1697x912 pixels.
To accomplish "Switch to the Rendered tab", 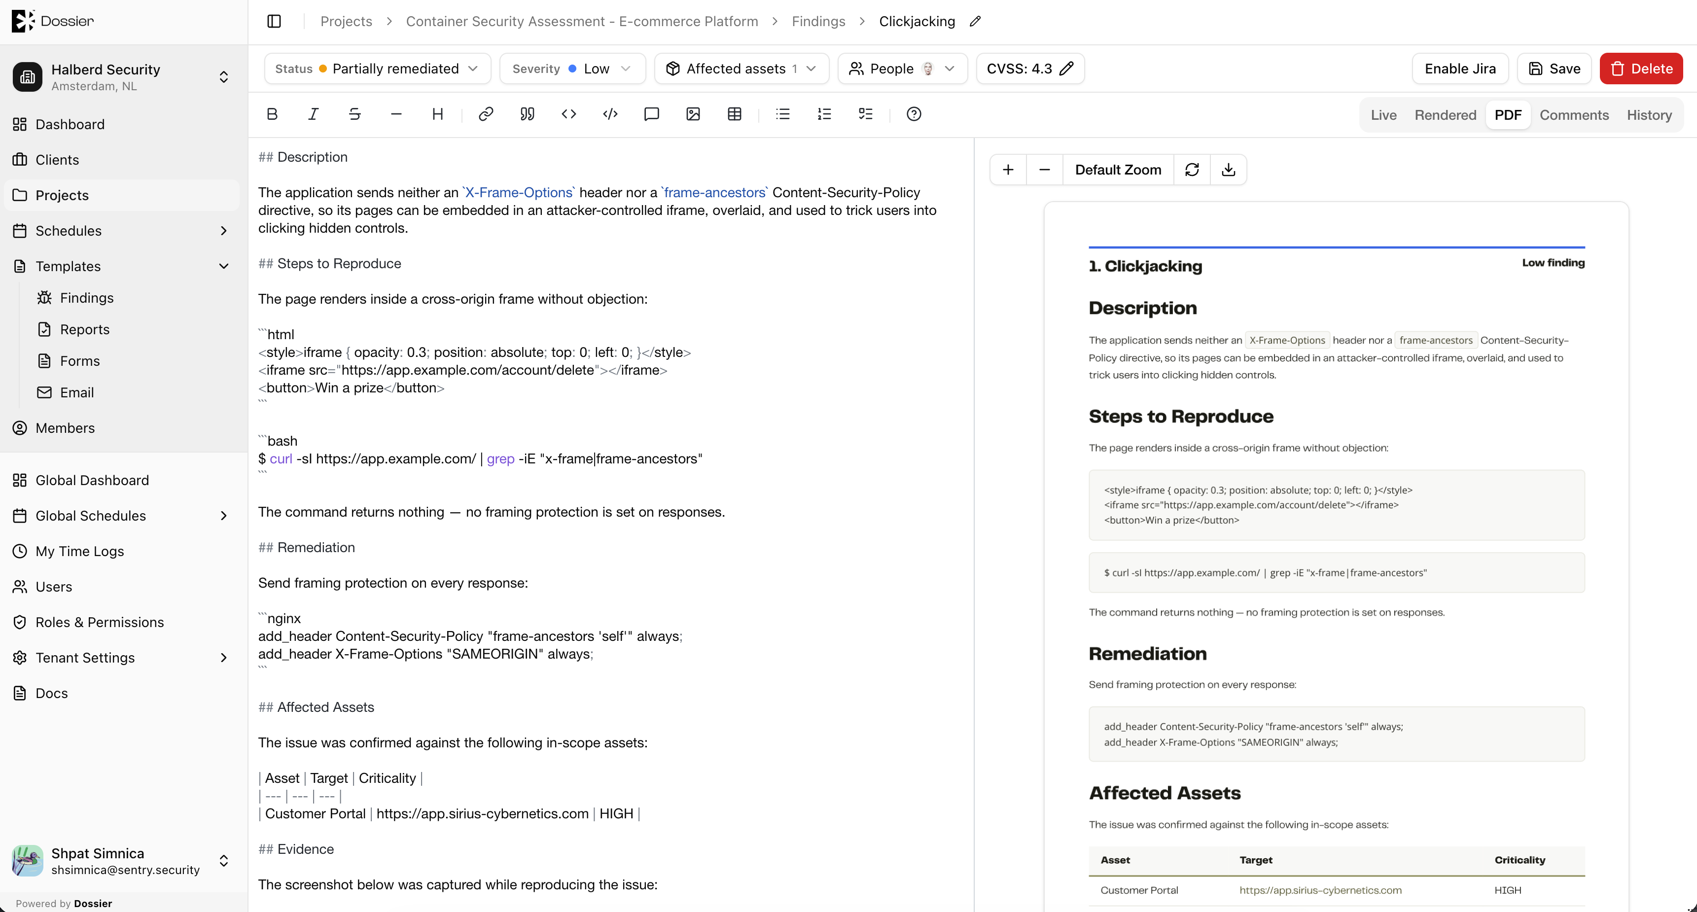I will tap(1446, 114).
